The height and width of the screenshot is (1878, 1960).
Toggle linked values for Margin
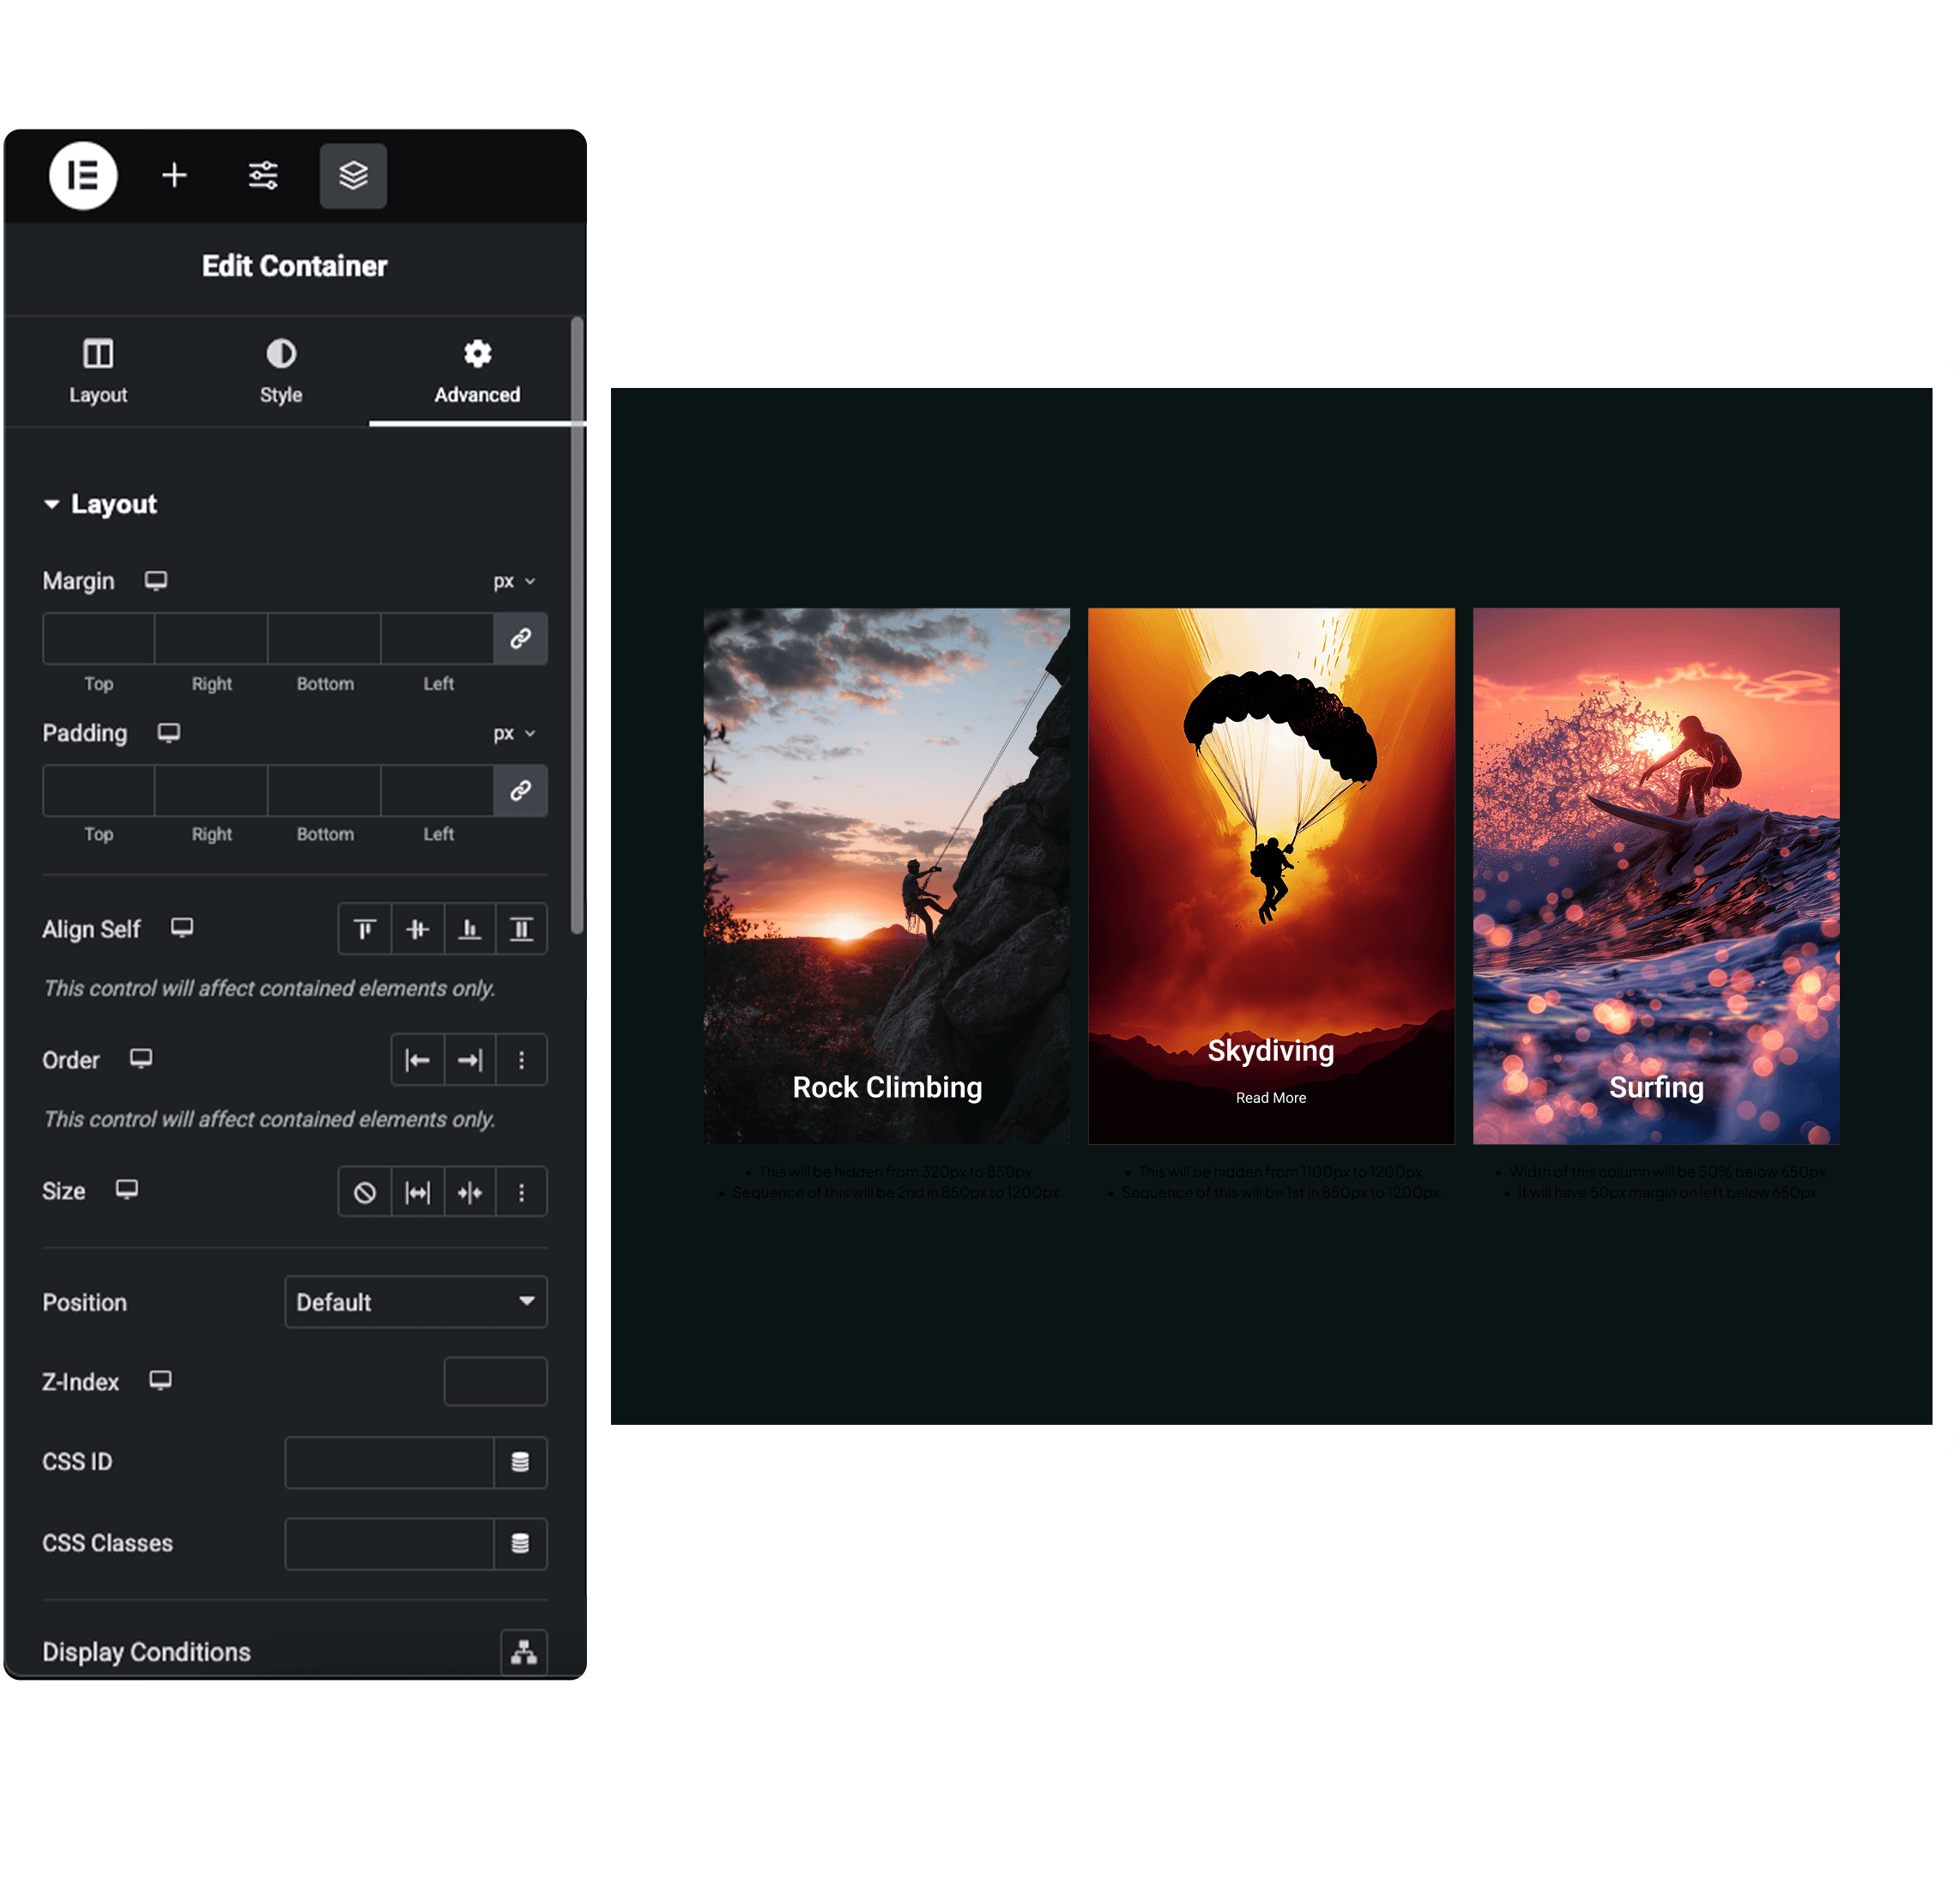(520, 638)
